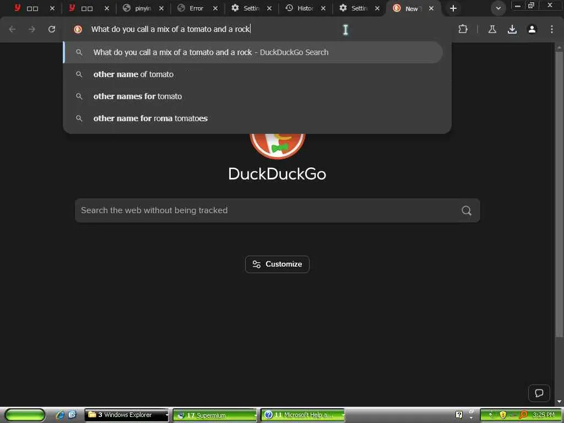Image resolution: width=564 pixels, height=423 pixels.
Task: Close the New Tab tab
Action: click(x=431, y=8)
